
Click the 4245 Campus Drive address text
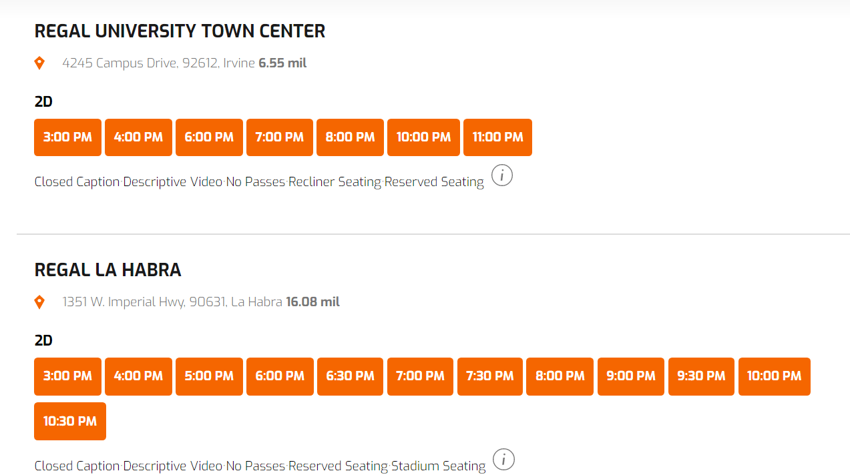[158, 62]
